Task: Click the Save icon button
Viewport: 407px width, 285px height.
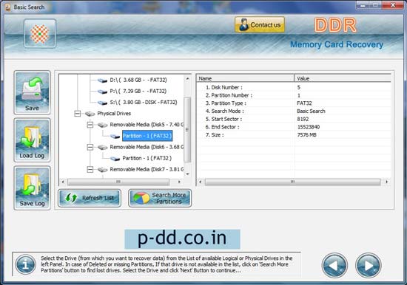Action: 32,92
